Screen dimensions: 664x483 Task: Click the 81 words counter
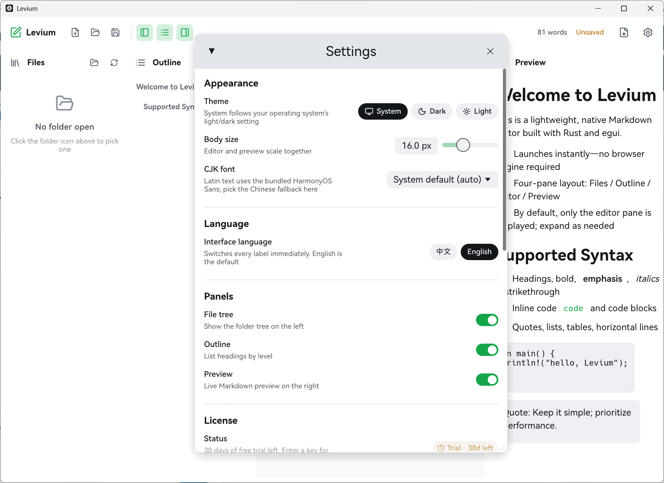(552, 32)
